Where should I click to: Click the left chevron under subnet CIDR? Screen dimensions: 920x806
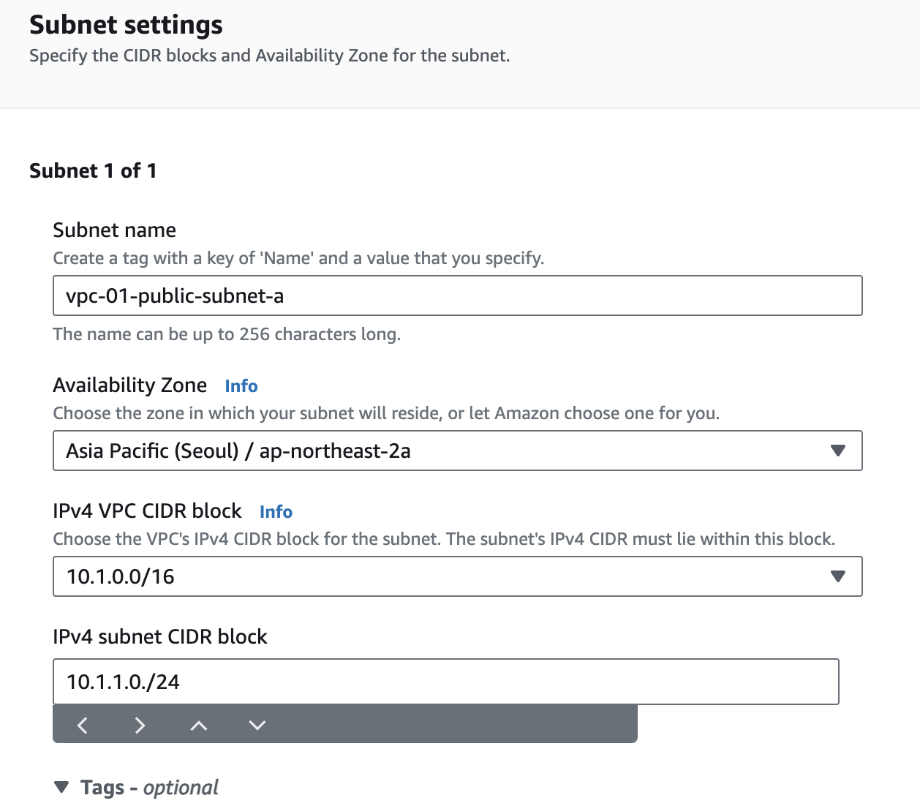click(83, 725)
